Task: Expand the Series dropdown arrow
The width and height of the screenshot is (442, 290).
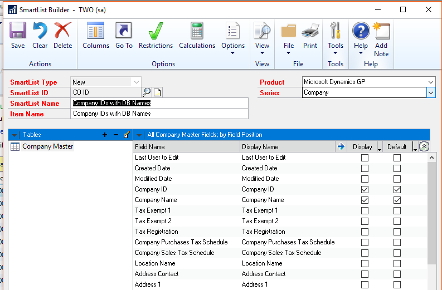Action: pos(430,93)
